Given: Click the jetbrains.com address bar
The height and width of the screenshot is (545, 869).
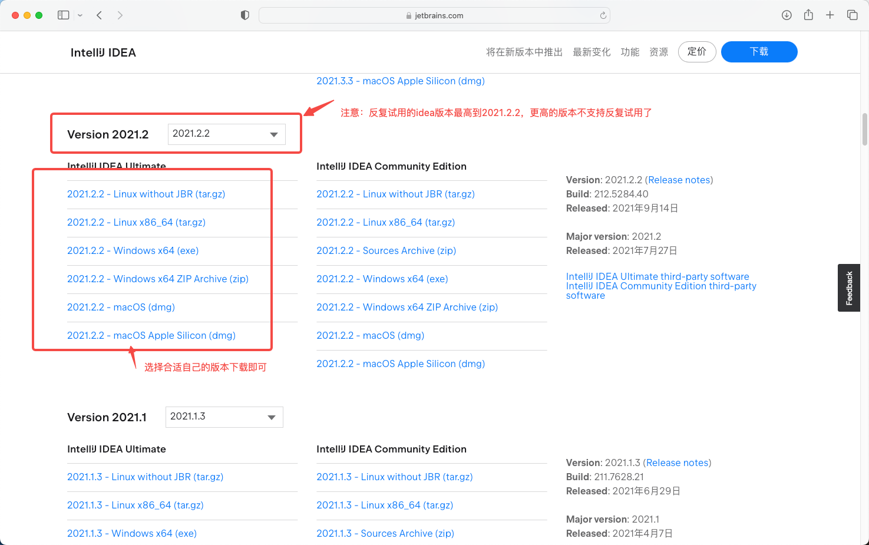Looking at the screenshot, I should coord(434,15).
